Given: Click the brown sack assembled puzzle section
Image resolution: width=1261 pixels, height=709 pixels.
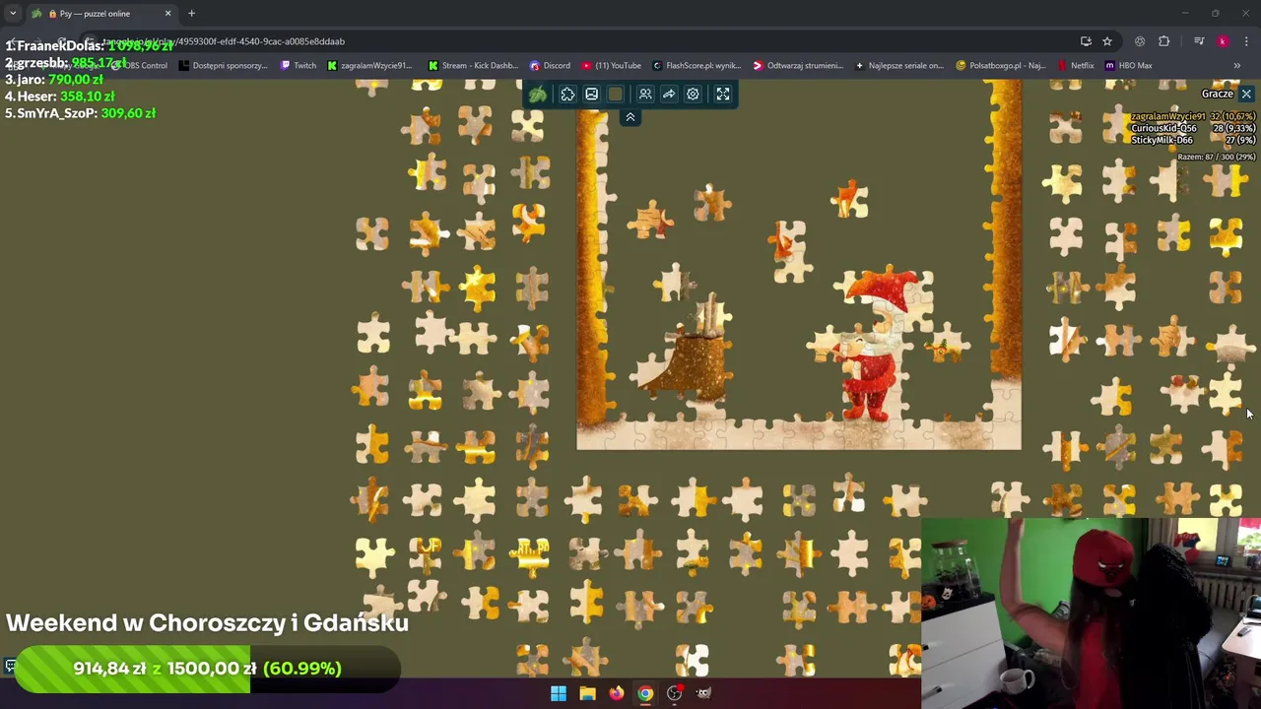Looking at the screenshot, I should [x=695, y=364].
